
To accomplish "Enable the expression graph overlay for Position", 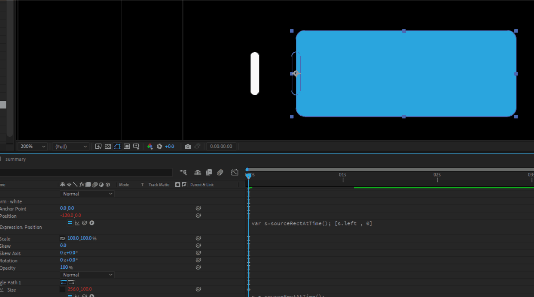I will pyautogui.click(x=77, y=222).
